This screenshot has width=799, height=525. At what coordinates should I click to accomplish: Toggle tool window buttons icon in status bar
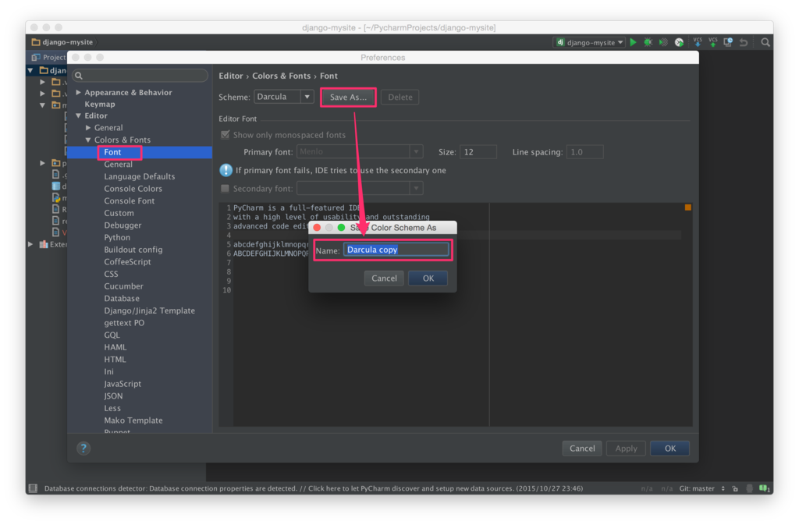33,488
